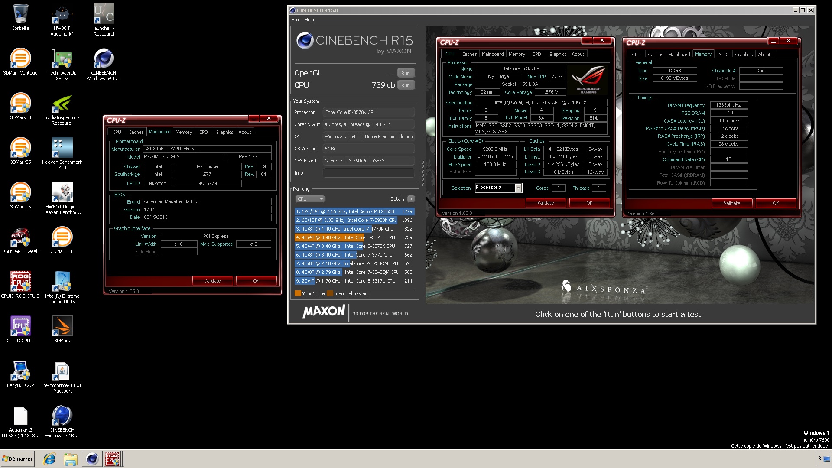The width and height of the screenshot is (832, 468).
Task: Click the Démarrer start button
Action: [17, 459]
